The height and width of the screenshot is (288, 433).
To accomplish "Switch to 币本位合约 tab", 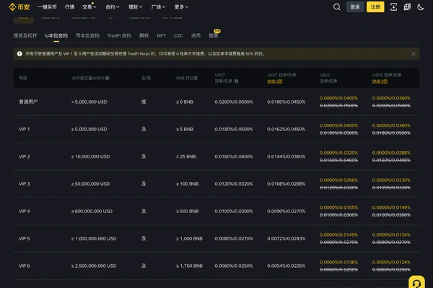I will coord(87,35).
